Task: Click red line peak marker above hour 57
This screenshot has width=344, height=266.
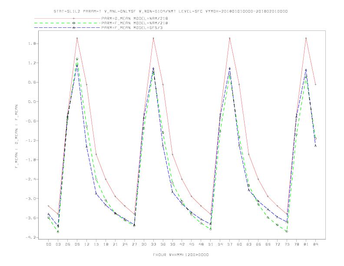Action: 230,38
